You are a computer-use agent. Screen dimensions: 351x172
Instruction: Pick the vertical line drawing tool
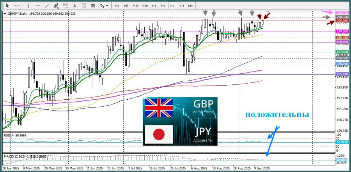click(x=29, y=6)
